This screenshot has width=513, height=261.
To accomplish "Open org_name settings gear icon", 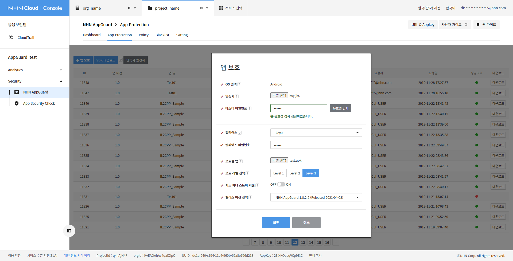I will (129, 8).
